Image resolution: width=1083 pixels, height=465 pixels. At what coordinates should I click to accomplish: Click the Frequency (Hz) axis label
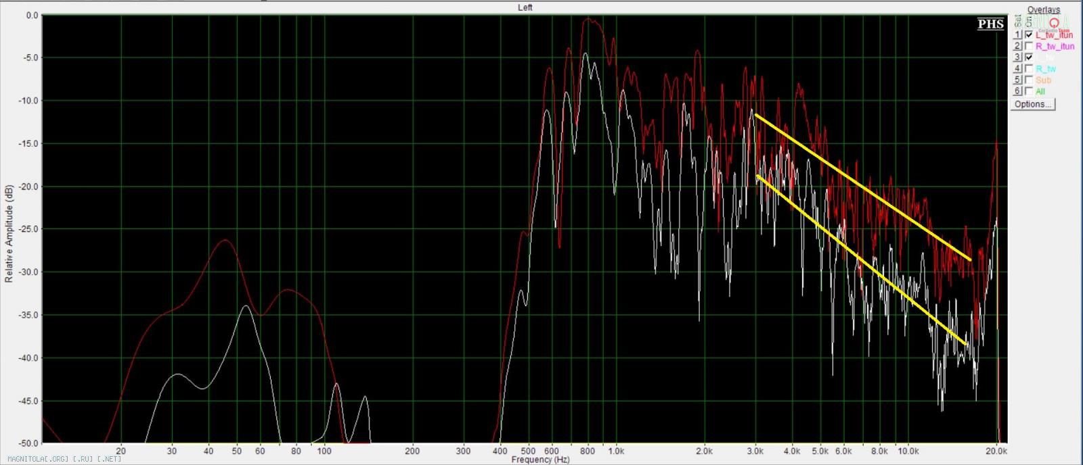coord(540,460)
